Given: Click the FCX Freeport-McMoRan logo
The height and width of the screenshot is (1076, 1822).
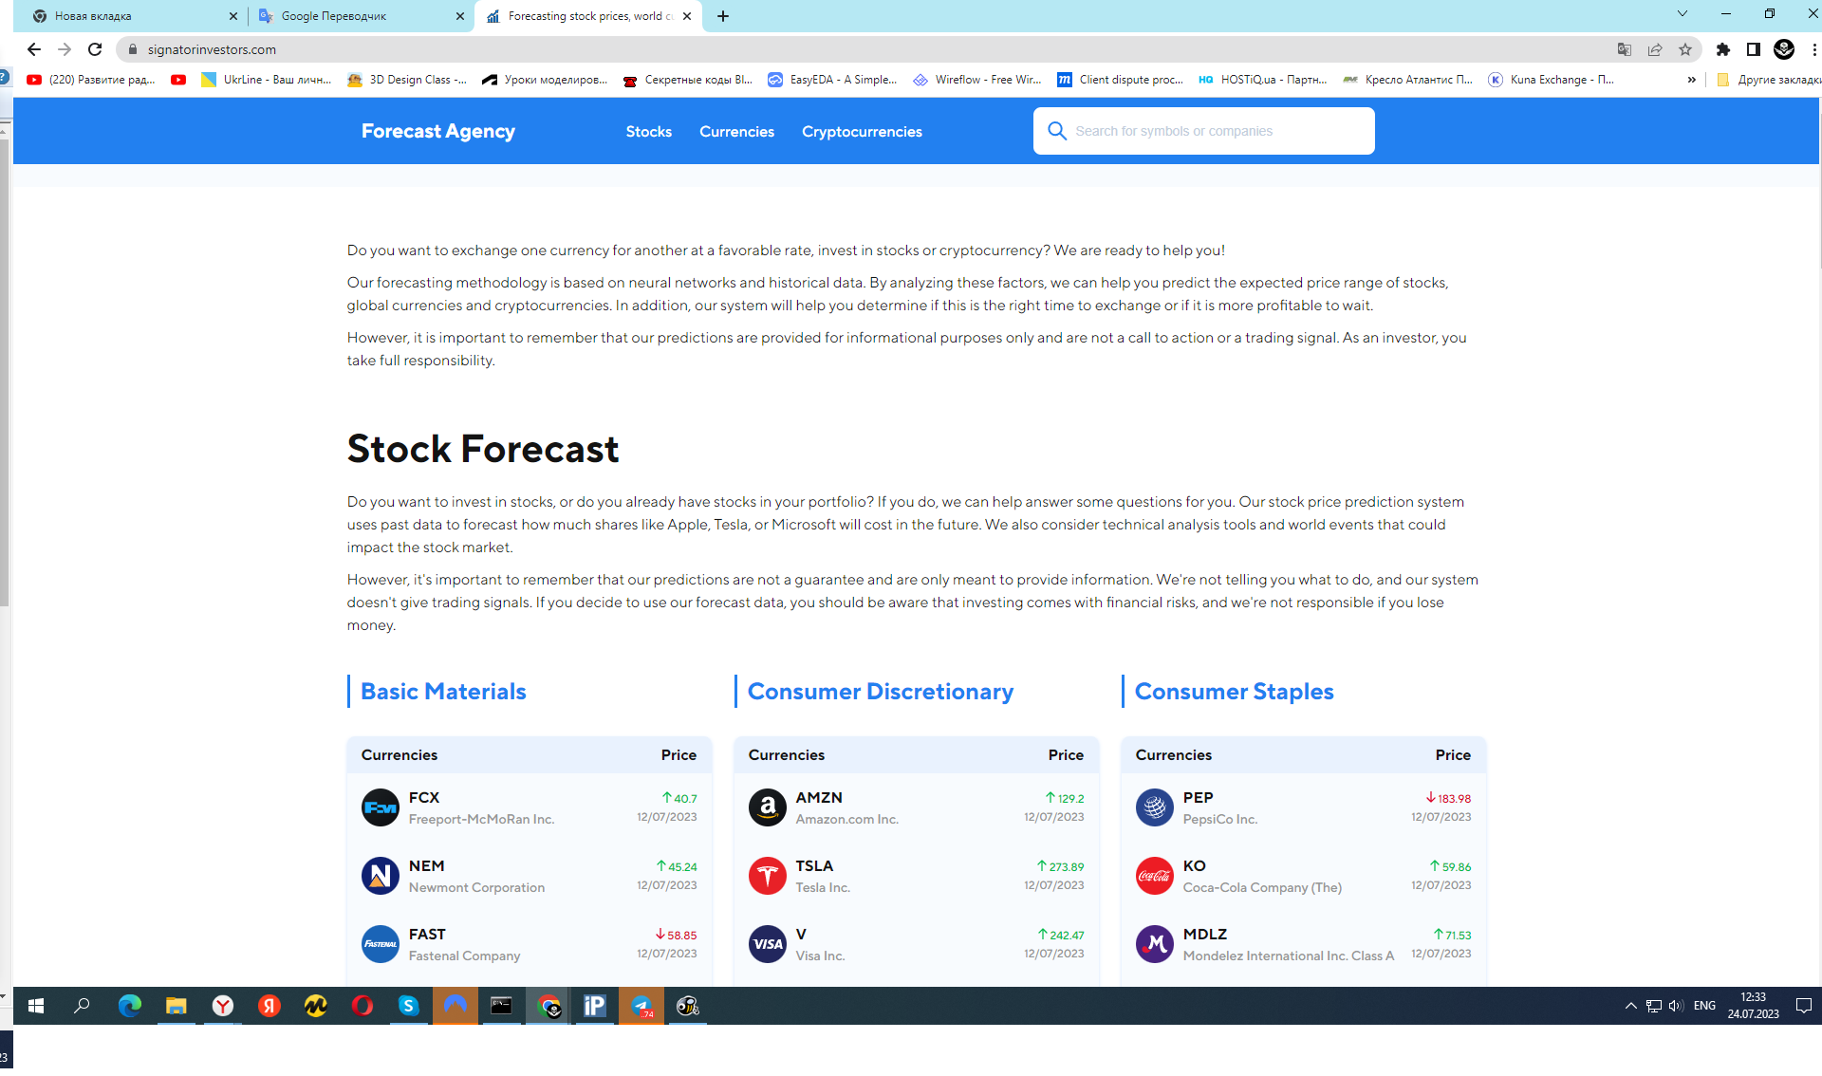Looking at the screenshot, I should [x=381, y=807].
